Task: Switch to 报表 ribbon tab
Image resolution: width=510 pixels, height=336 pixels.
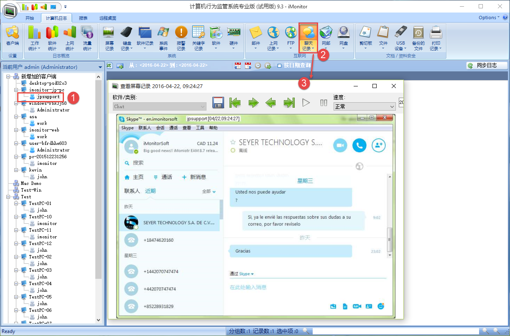Action: [x=83, y=18]
